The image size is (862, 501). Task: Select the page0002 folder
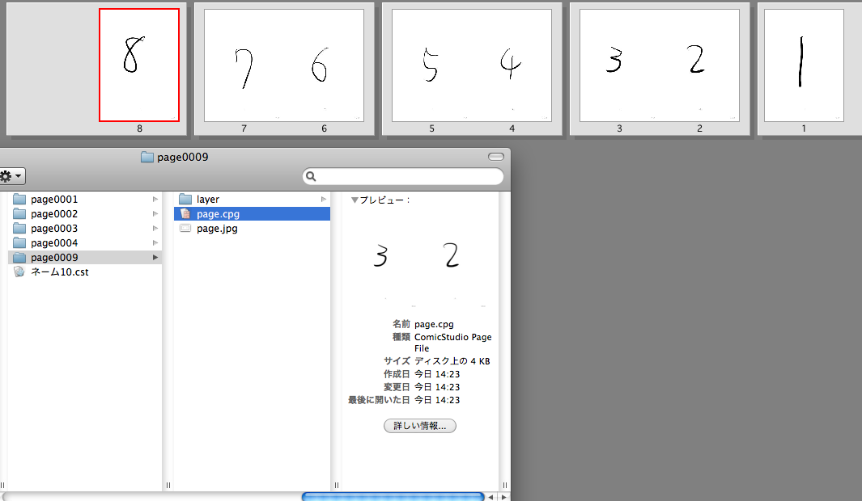[x=54, y=213]
